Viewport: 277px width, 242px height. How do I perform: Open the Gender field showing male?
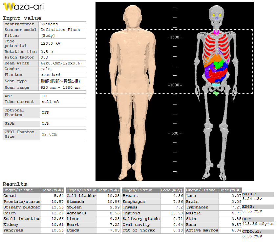pyautogui.click(x=63, y=69)
